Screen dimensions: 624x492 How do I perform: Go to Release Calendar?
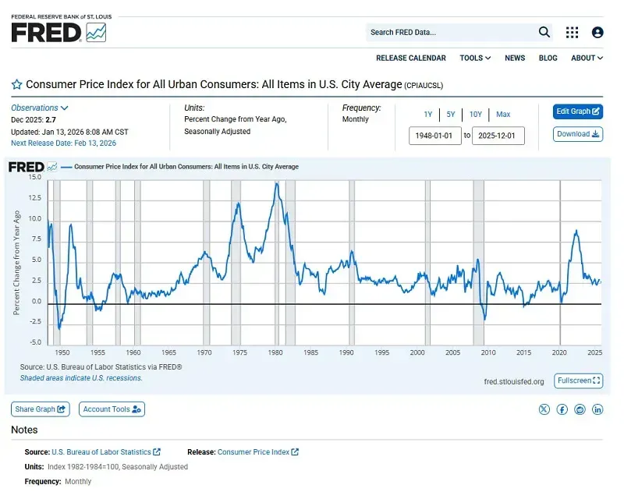411,58
